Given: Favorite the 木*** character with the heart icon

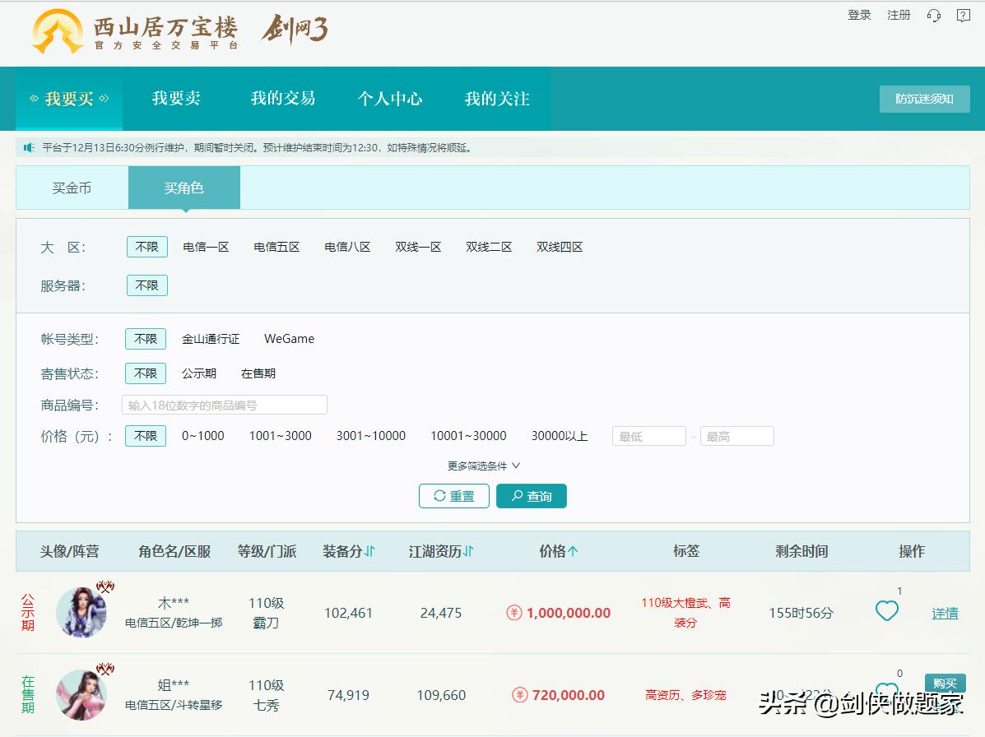Looking at the screenshot, I should [887, 611].
